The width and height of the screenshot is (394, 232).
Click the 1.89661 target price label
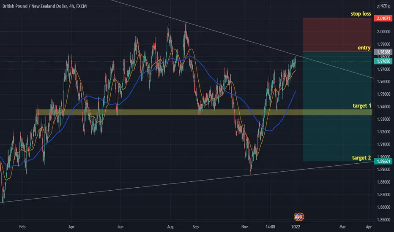click(383, 161)
